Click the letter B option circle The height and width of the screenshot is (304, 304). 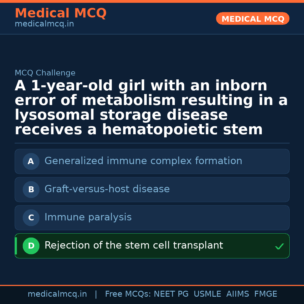click(x=31, y=189)
